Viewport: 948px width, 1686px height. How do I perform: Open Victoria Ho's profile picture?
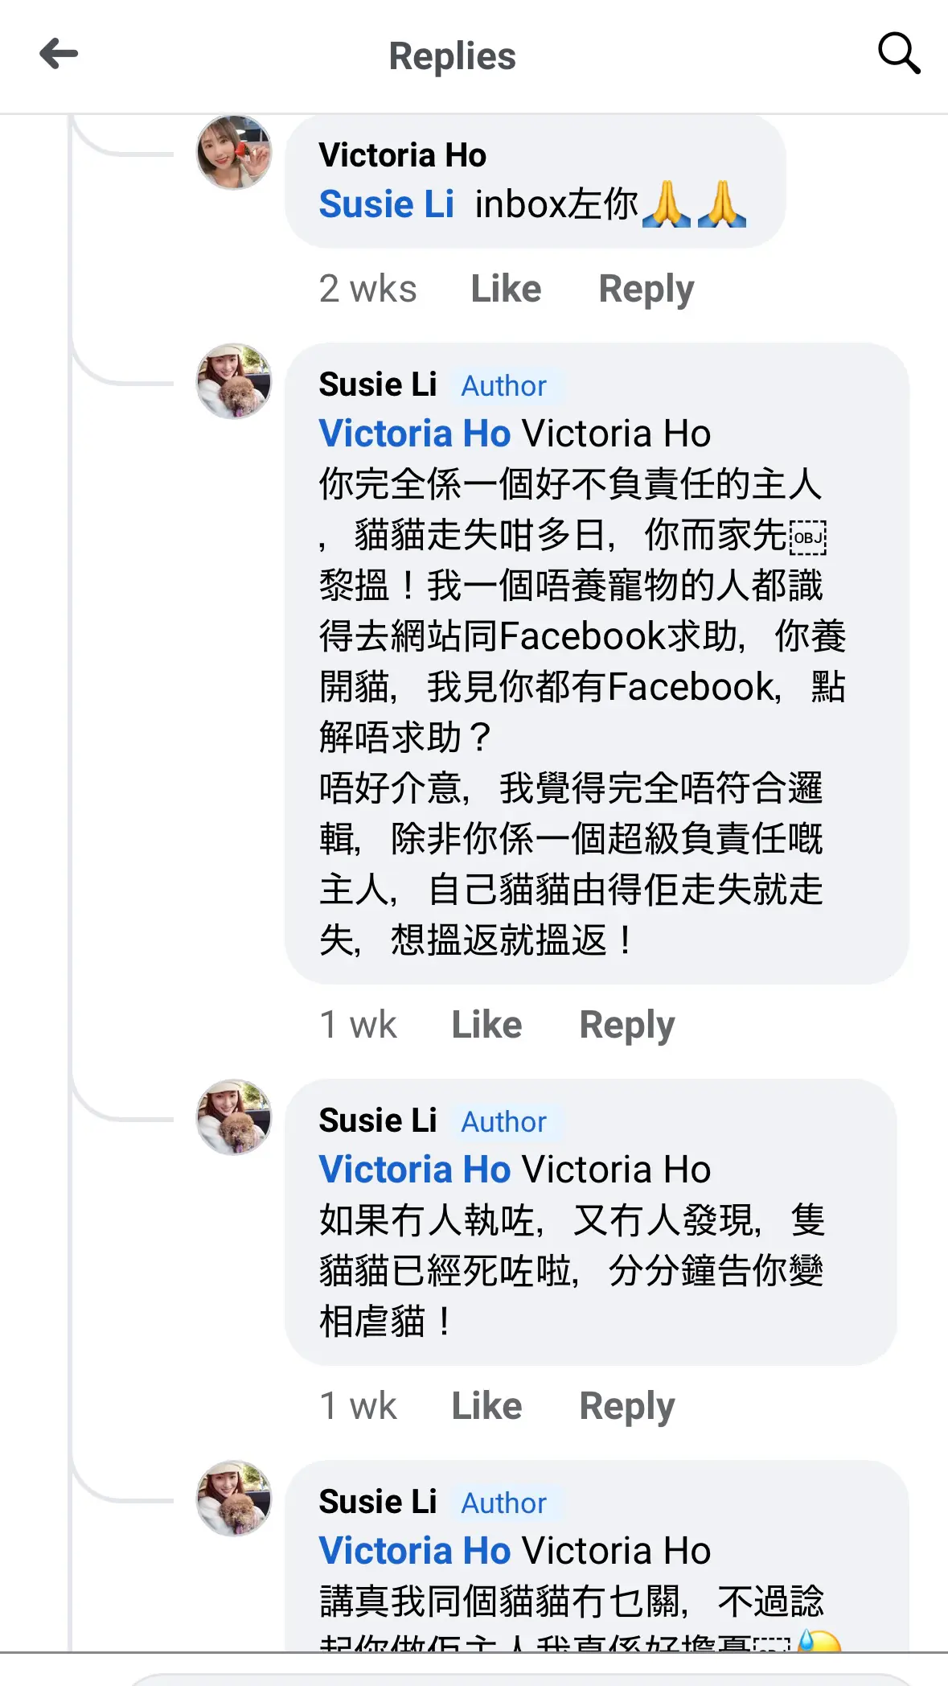[x=234, y=152]
